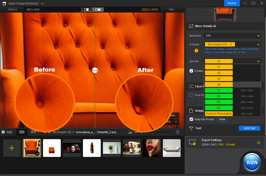Click the Add label in bottom toolbar
The image size is (266, 176).
click(9, 132)
